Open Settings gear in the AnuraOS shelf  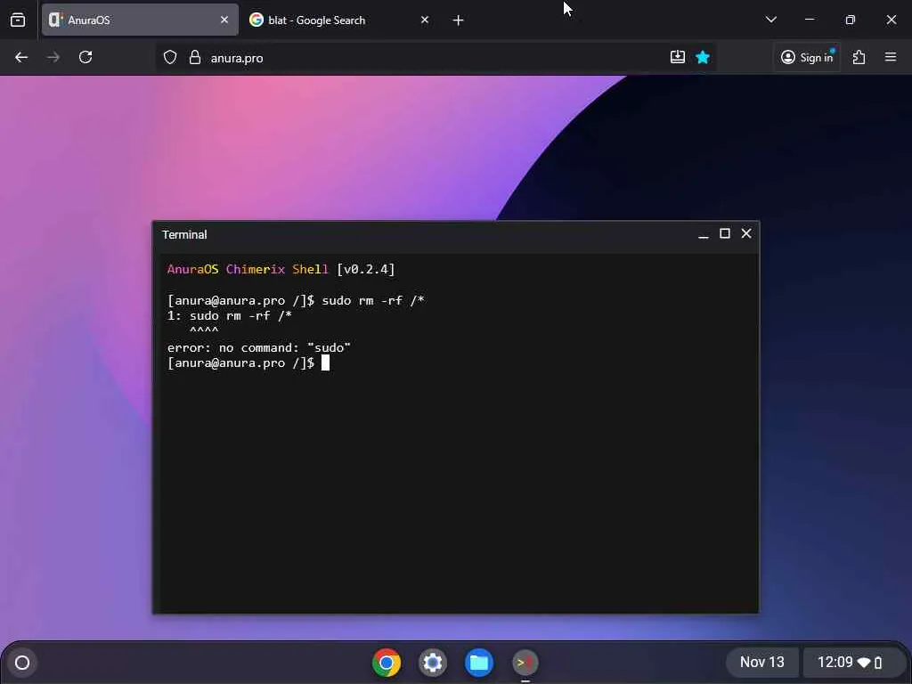coord(432,663)
